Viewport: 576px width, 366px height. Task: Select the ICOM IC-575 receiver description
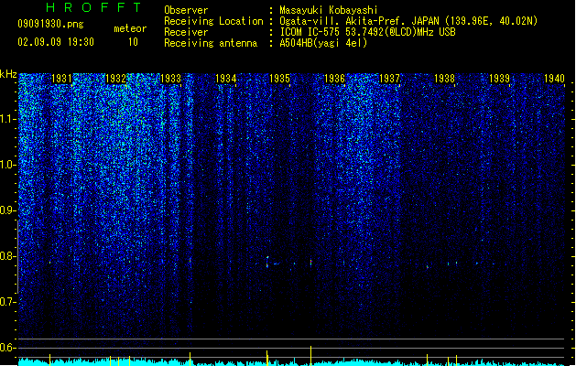tap(368, 32)
